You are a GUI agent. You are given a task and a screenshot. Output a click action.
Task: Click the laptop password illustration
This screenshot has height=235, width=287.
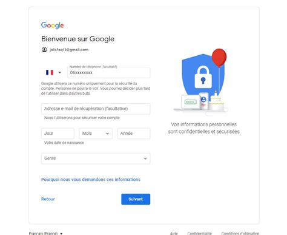tap(189, 102)
